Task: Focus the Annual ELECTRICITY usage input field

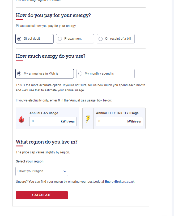Action: [111, 121]
